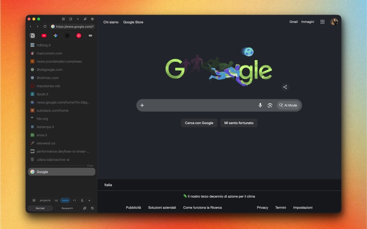The height and width of the screenshot is (229, 367).
Task: Select the ilpost.it tab
Action: coord(61,94)
